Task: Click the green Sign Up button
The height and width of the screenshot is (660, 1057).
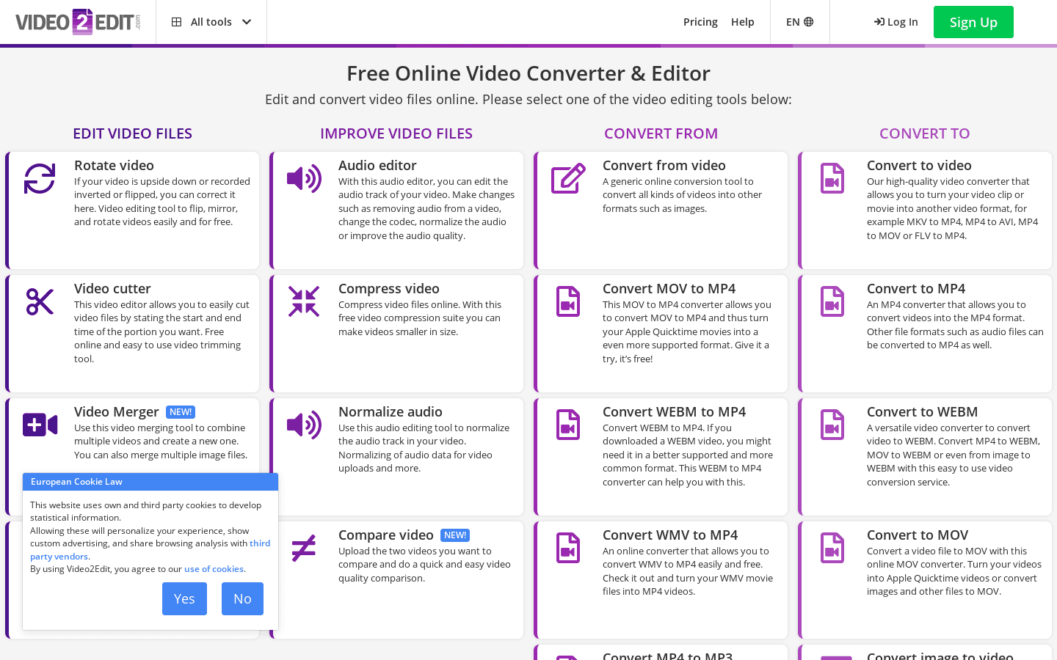Action: pyautogui.click(x=973, y=22)
